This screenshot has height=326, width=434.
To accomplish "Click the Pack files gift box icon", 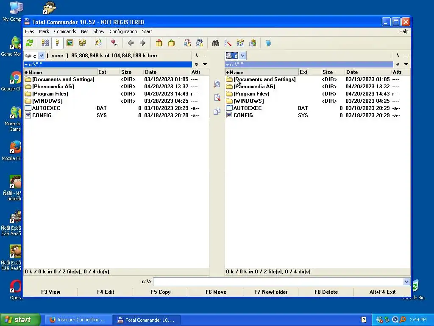I will point(159,43).
